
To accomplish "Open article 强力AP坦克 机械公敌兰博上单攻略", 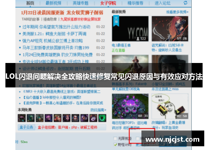I will tap(52, 41).
